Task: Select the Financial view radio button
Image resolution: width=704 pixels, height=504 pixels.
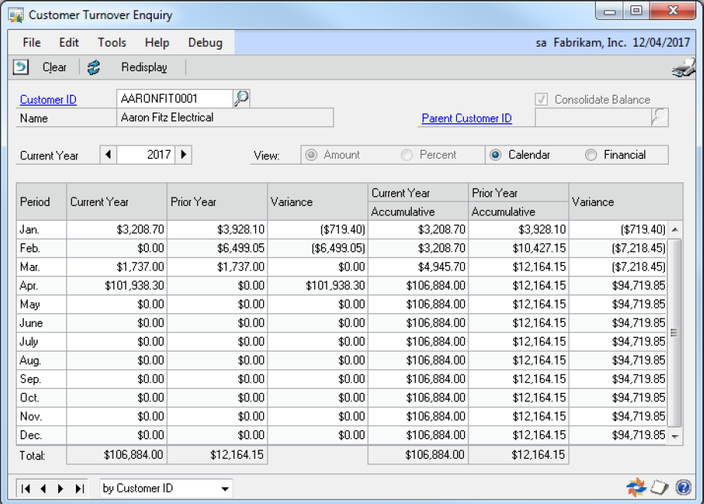Action: coord(591,155)
